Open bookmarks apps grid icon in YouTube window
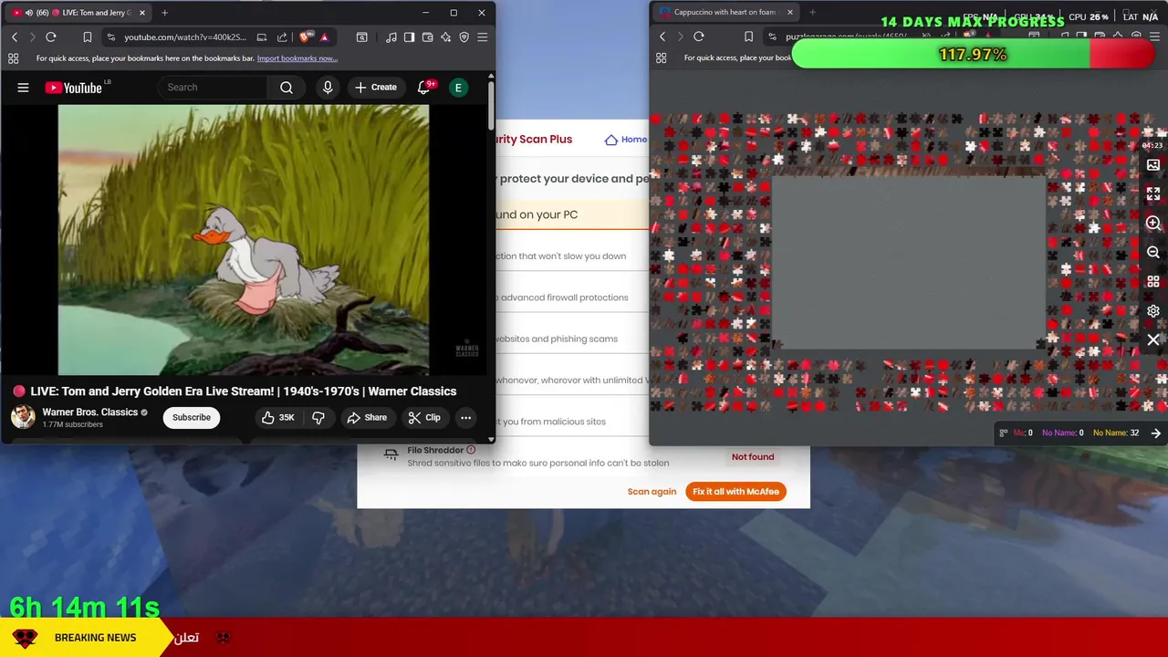This screenshot has height=657, width=1168. [13, 58]
